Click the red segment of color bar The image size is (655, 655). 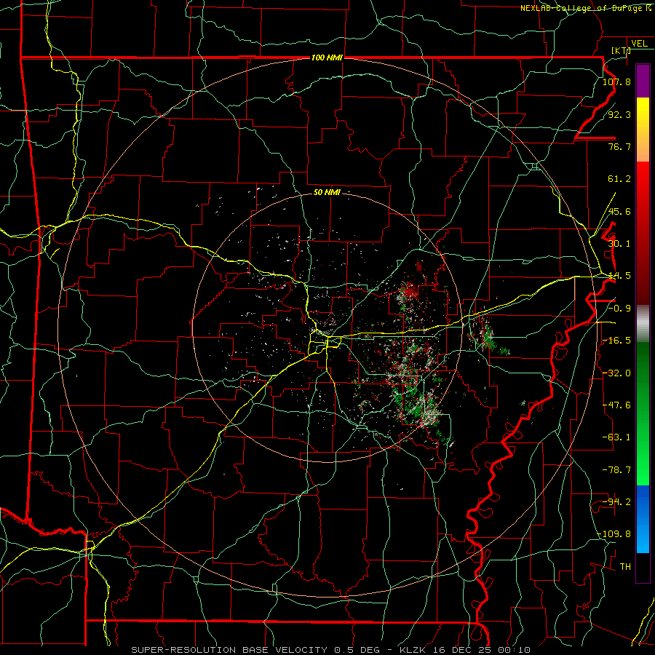click(x=643, y=233)
